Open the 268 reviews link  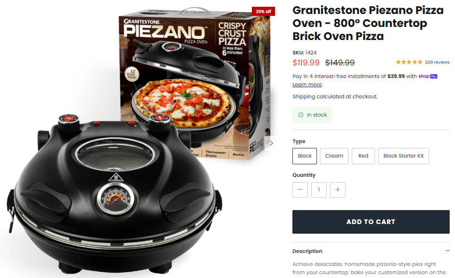pyautogui.click(x=437, y=62)
